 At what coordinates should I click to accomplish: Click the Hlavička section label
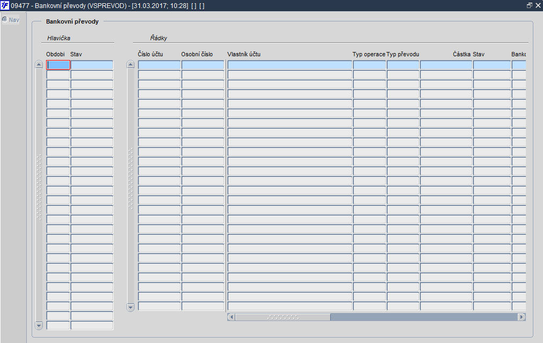click(58, 38)
